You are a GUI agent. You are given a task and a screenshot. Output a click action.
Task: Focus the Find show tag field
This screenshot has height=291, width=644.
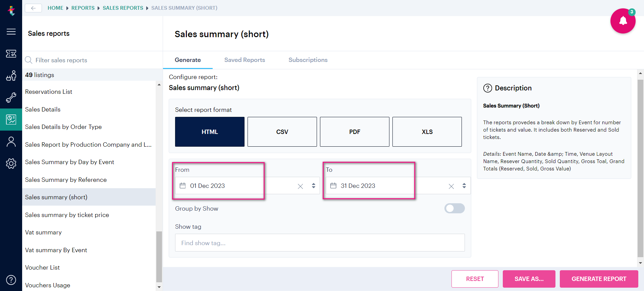tap(320, 243)
